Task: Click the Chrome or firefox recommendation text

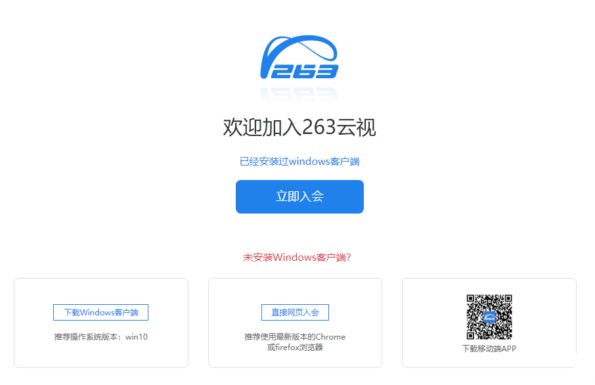Action: [295, 342]
